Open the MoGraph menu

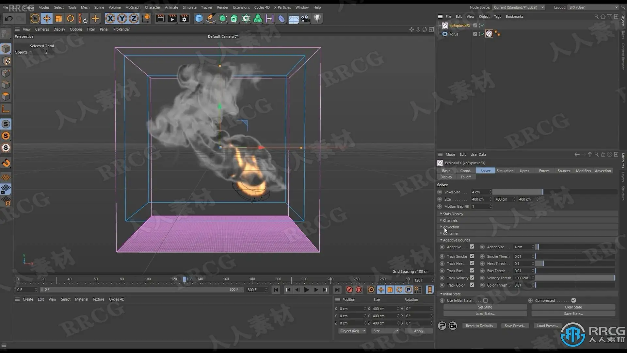point(133,7)
